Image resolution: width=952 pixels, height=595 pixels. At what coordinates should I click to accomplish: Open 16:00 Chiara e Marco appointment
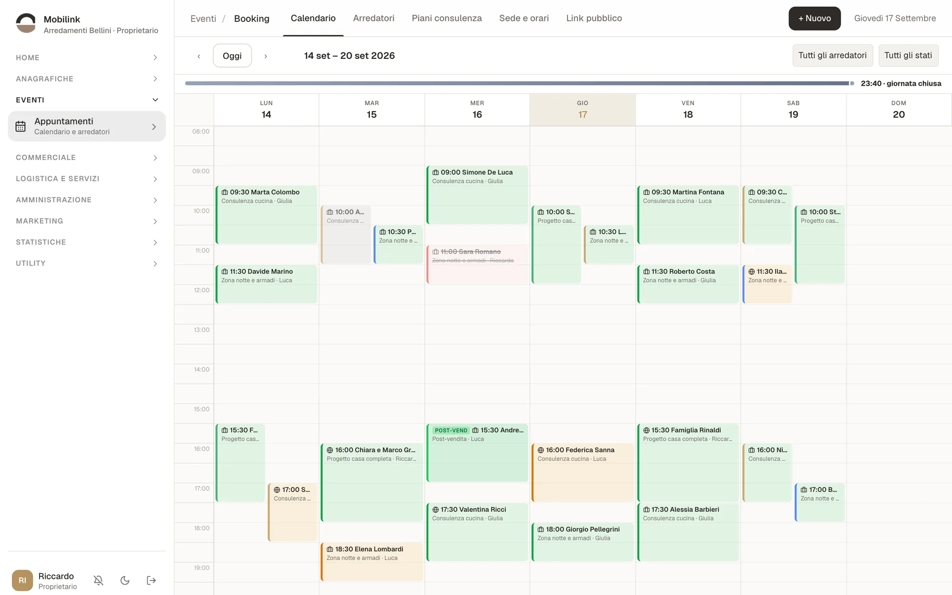click(x=372, y=483)
